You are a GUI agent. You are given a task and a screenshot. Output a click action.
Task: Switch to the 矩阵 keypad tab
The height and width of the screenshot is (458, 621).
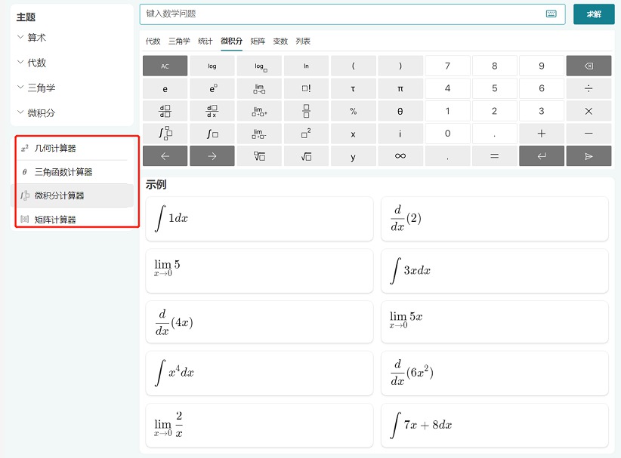(258, 41)
